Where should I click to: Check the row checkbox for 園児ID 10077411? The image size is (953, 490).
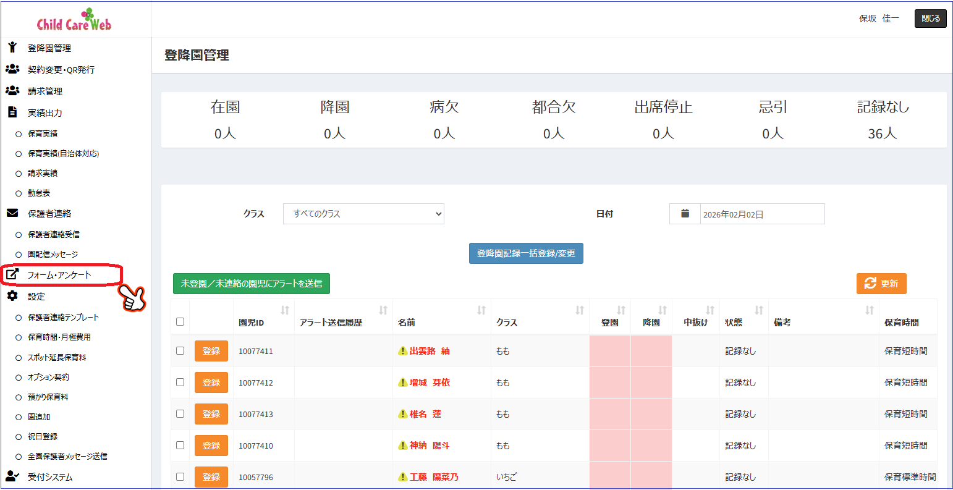click(180, 350)
